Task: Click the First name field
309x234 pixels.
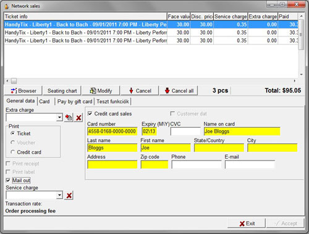Action: click(x=166, y=148)
